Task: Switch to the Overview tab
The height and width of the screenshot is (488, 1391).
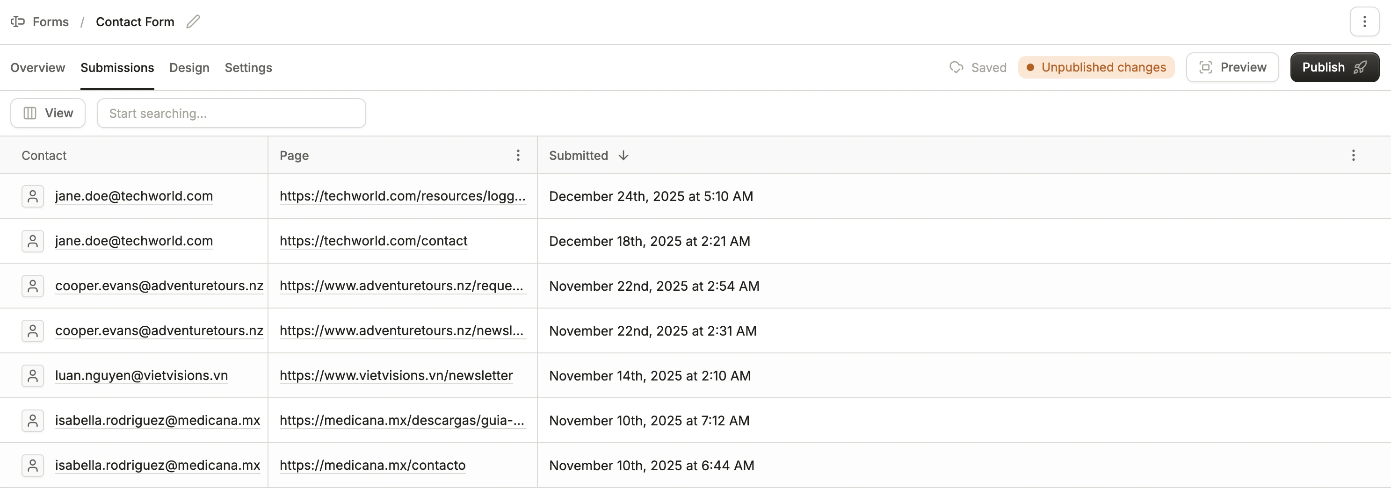Action: click(x=38, y=67)
